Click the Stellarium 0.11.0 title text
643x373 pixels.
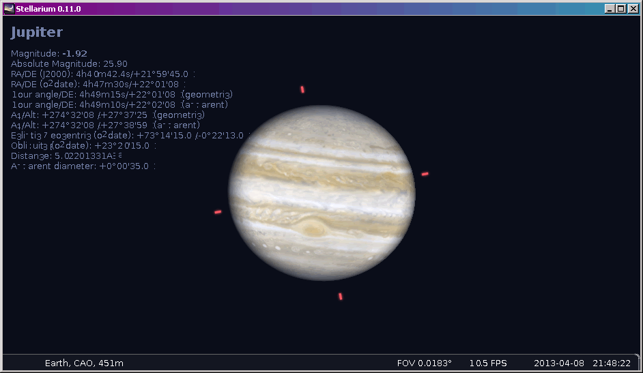pos(48,9)
